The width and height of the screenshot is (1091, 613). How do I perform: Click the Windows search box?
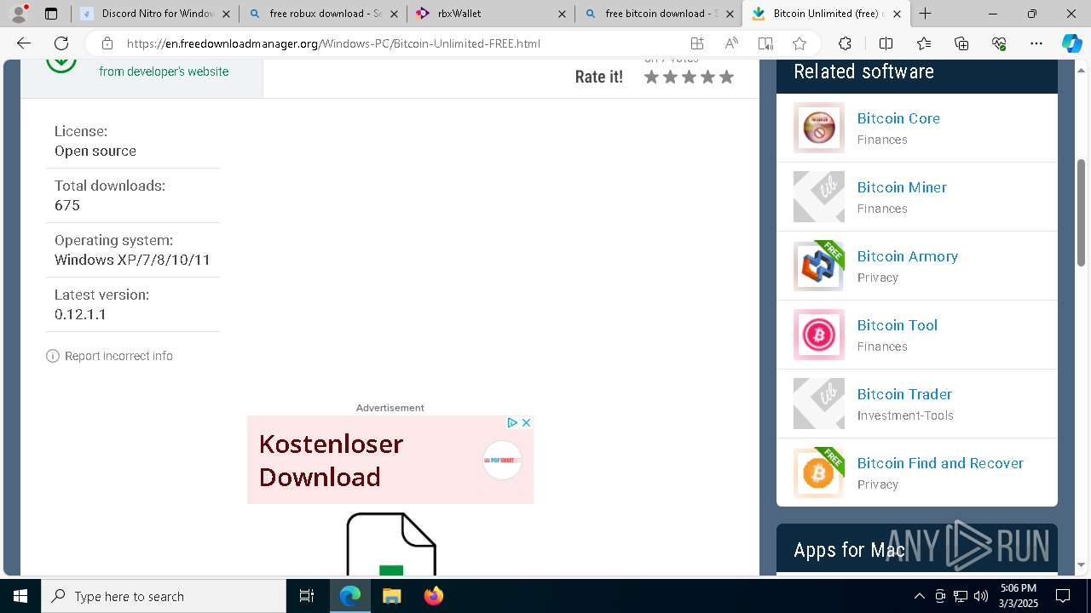(164, 596)
